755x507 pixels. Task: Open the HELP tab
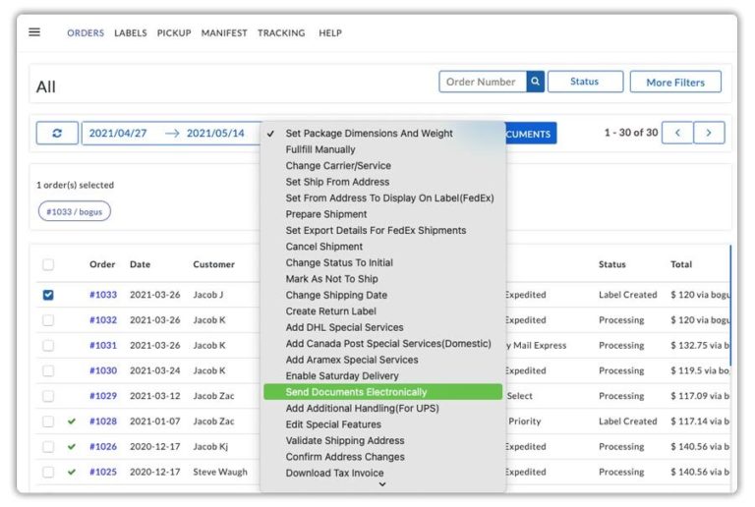(330, 32)
